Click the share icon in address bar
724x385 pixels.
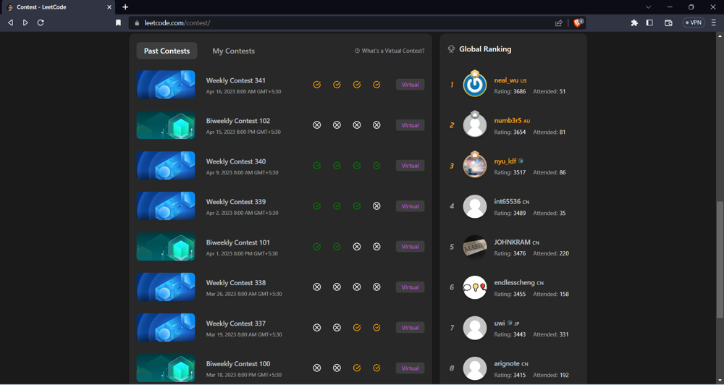coord(559,22)
